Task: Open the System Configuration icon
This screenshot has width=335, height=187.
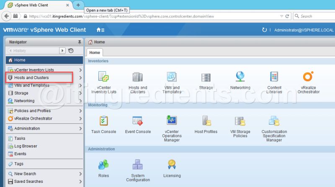Action: pos(138,164)
